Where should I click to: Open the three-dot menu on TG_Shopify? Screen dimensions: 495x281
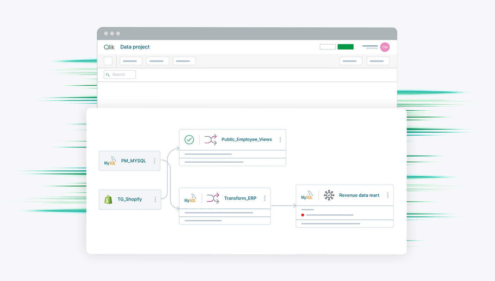(155, 199)
